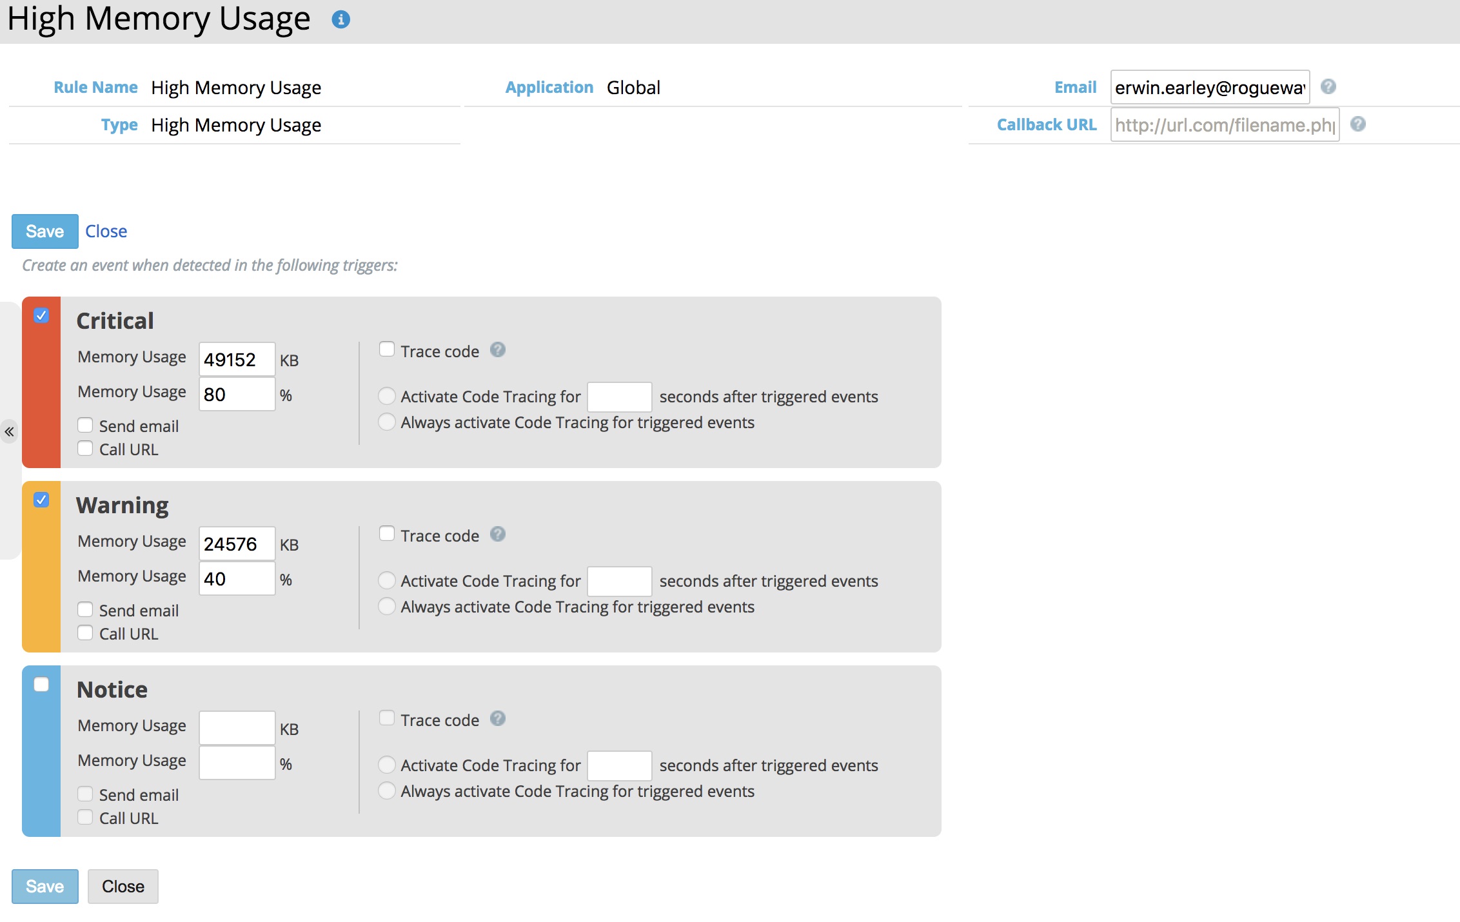Select Always activate Code Tracing in Critical
The image size is (1460, 922).
[386, 422]
